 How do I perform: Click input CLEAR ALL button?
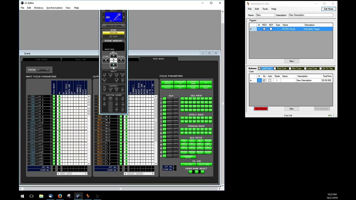(x=39, y=170)
